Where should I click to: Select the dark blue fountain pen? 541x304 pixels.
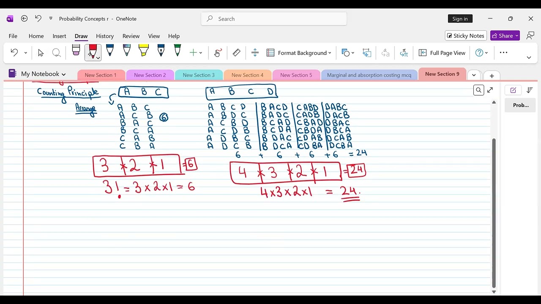(161, 50)
